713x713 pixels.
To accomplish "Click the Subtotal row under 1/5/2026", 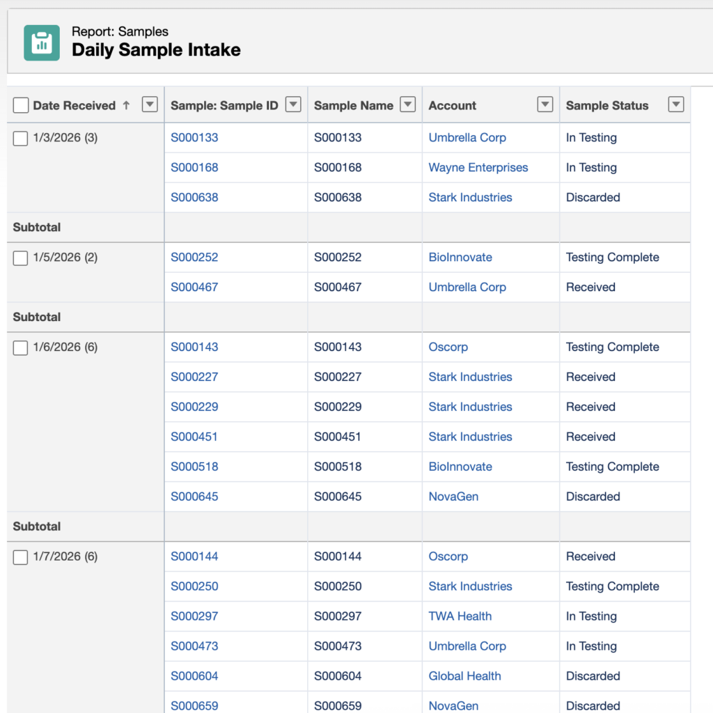I will 349,317.
